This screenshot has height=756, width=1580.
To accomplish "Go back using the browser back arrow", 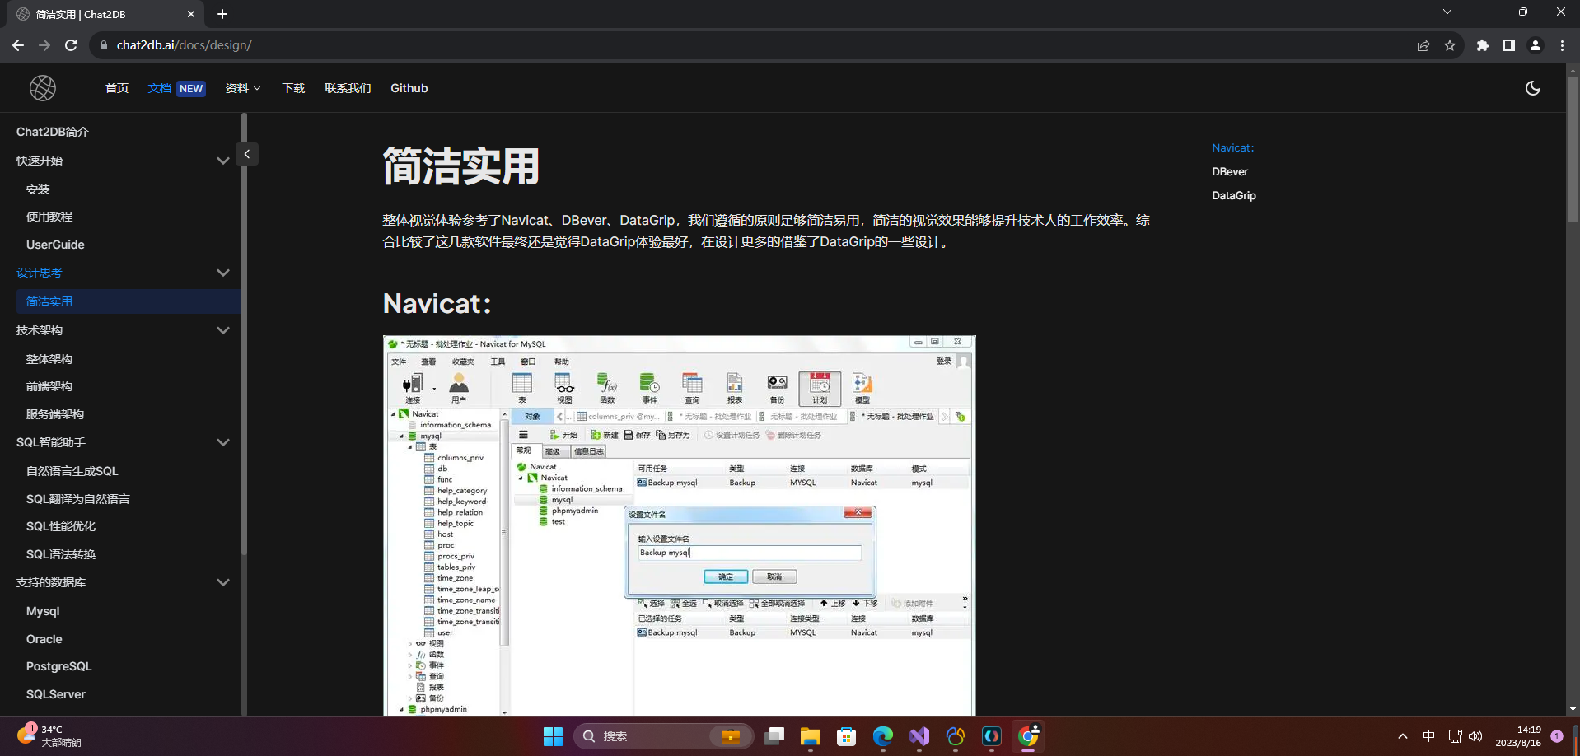I will (18, 45).
